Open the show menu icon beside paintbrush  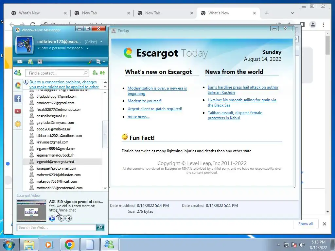[98, 62]
